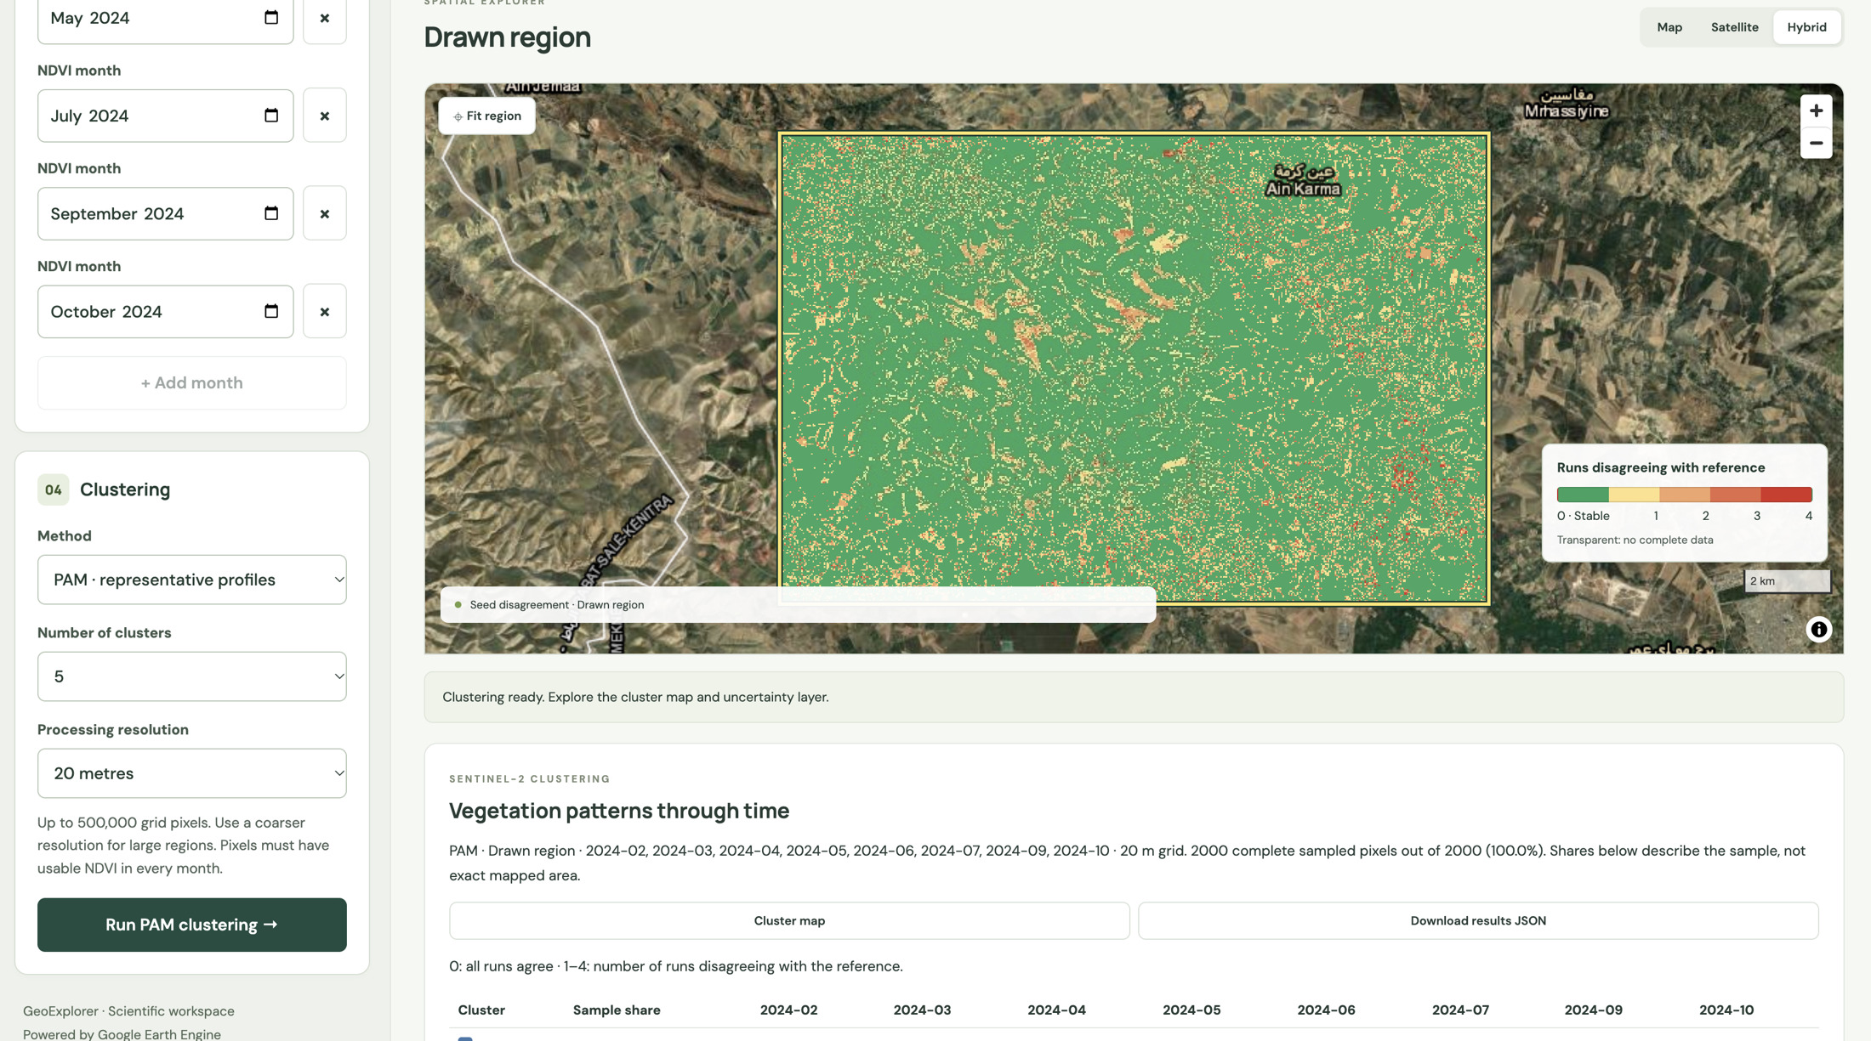Click the October 2024 month field
Screen dimensions: 1871x1041
(166, 311)
